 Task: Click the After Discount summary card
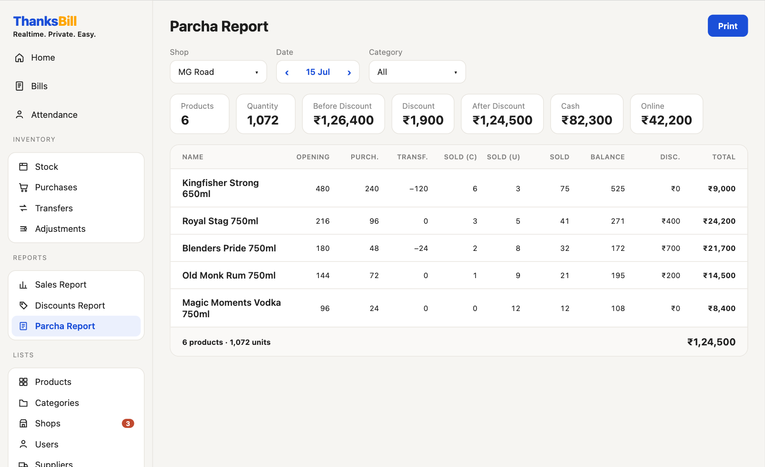pyautogui.click(x=502, y=114)
